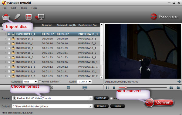Take a snapshot with the camera icon
The height and width of the screenshot is (115, 182).
point(171,88)
